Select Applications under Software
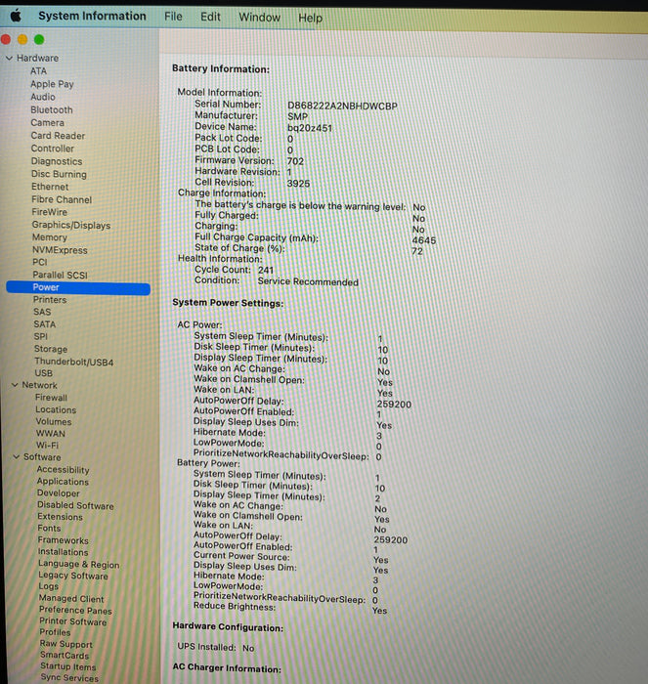 [x=63, y=481]
